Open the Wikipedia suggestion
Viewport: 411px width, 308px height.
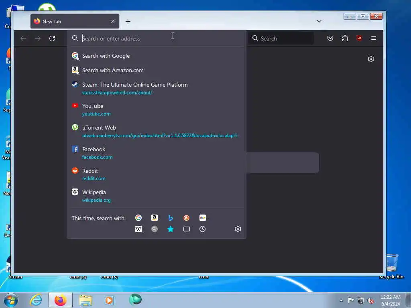[x=157, y=196]
